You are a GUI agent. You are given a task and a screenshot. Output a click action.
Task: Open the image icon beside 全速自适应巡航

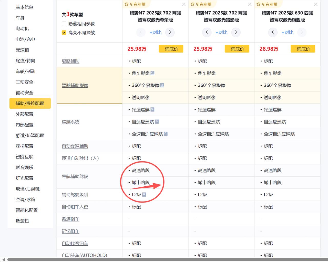tap(166, 134)
